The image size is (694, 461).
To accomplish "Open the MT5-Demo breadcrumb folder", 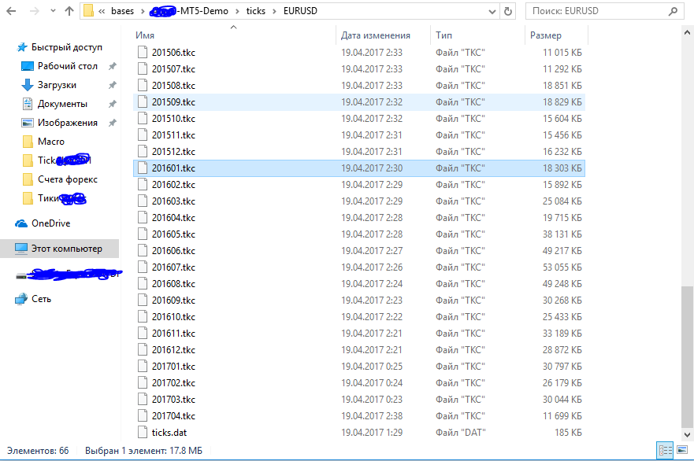I will click(x=189, y=11).
